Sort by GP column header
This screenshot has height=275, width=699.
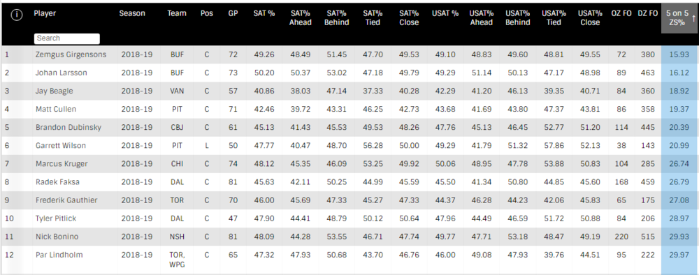(233, 13)
